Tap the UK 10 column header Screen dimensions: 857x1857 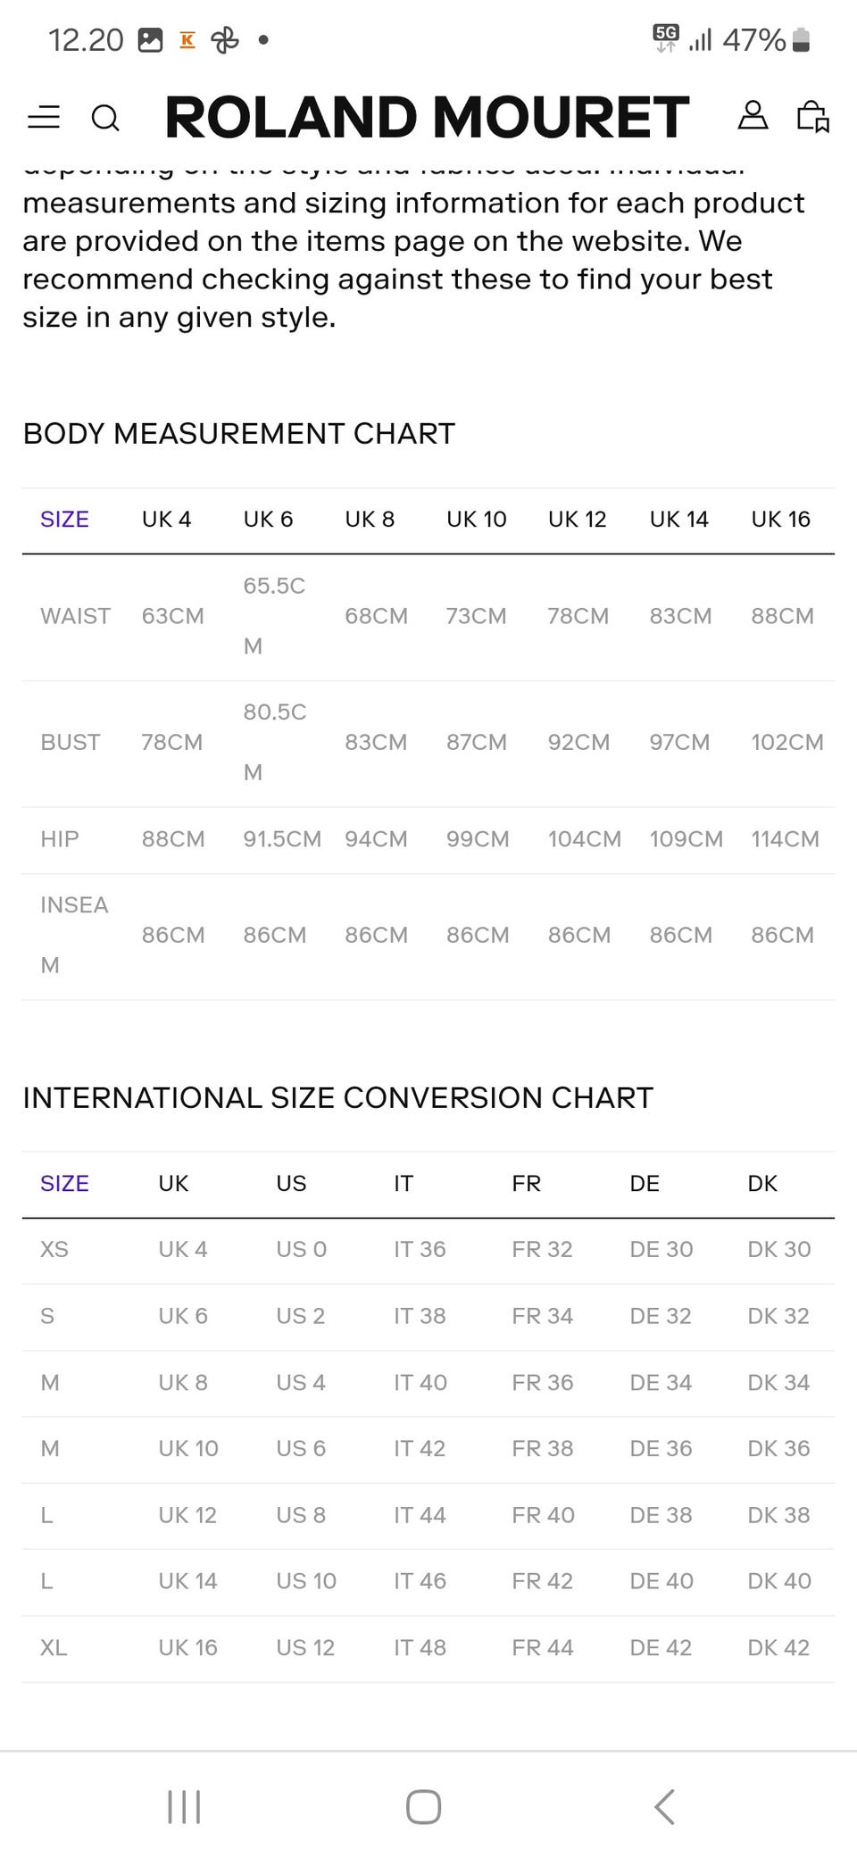click(476, 520)
